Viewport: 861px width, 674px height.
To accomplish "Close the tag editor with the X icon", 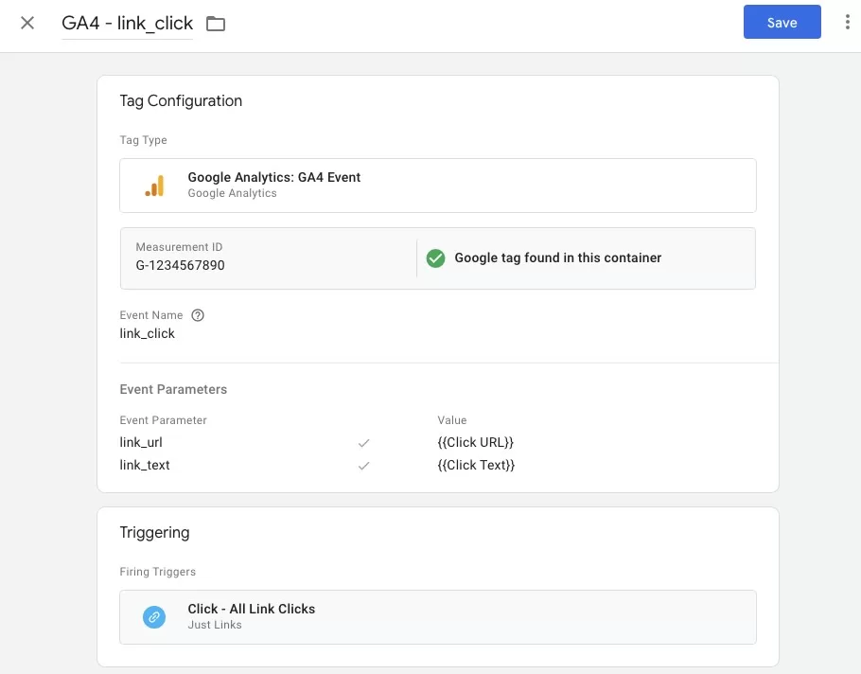I will point(27,23).
